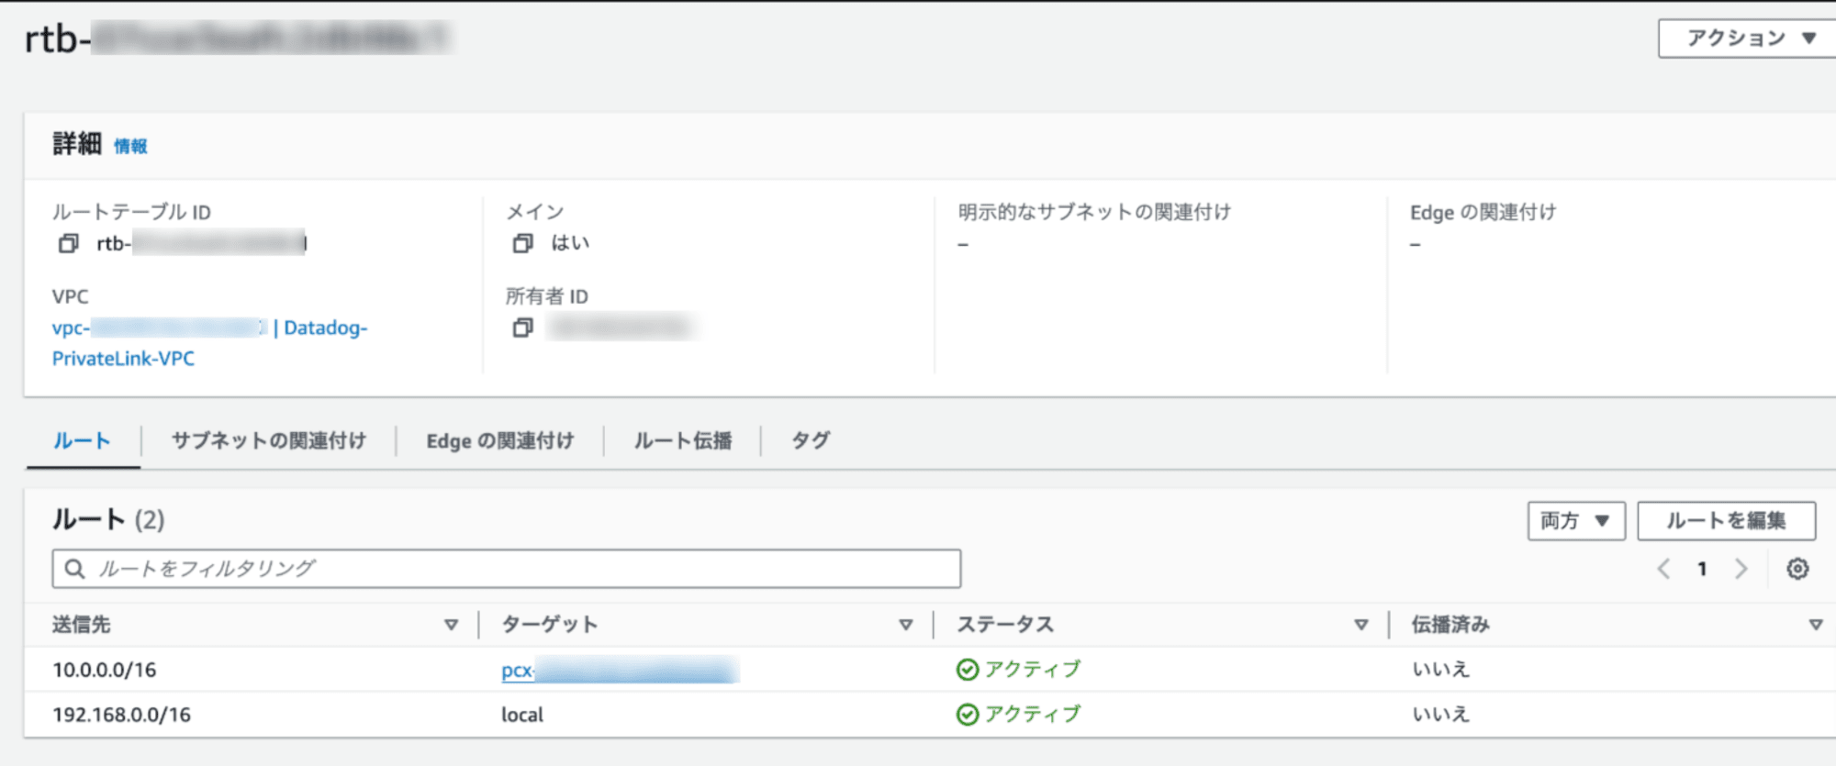This screenshot has width=1836, height=766.
Task: Open the アクション dropdown menu
Action: (x=1750, y=39)
